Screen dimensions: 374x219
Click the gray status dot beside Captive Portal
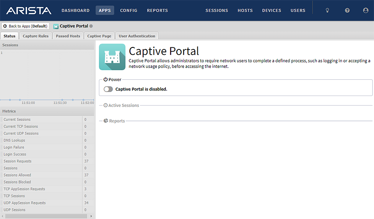click(91, 26)
